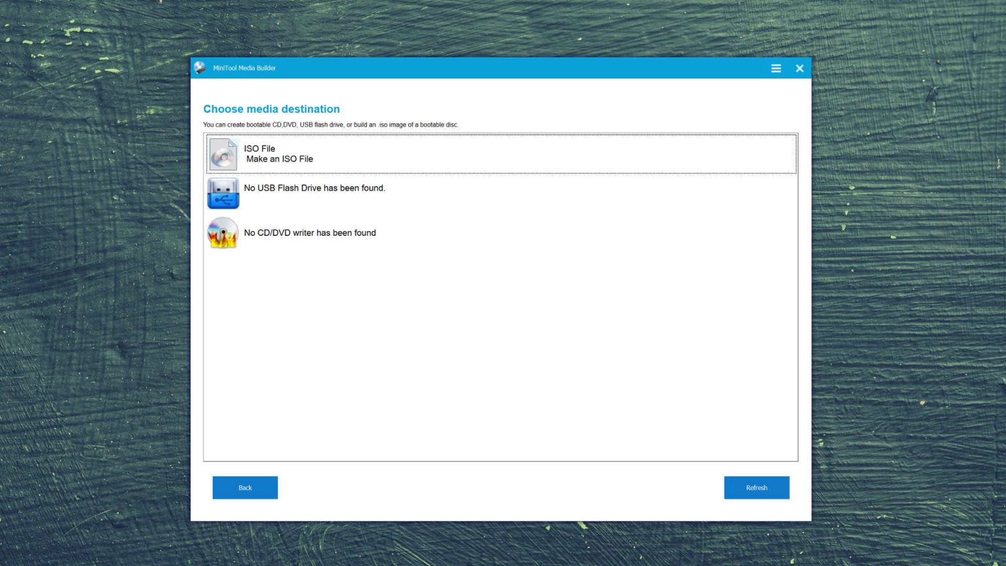The width and height of the screenshot is (1006, 566).
Task: Open the hamburger menu in the title bar
Action: tap(776, 67)
